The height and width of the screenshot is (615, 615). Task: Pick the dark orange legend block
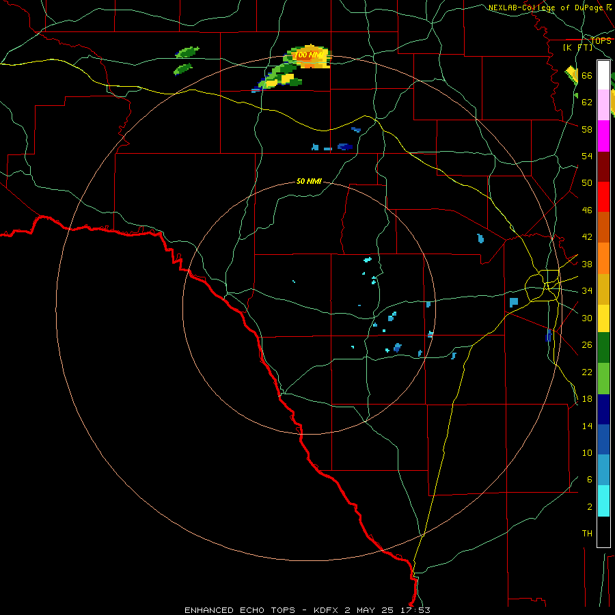pyautogui.click(x=603, y=228)
